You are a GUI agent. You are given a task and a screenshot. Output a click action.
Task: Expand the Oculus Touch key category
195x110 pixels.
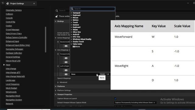pos(71,42)
